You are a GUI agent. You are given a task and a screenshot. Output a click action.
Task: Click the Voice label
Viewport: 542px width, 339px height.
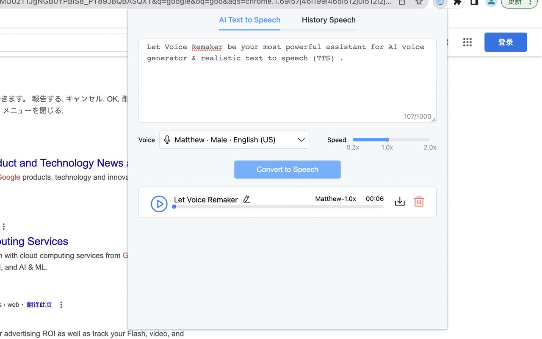(147, 140)
